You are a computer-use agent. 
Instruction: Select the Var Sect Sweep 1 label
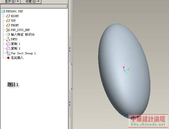click(x=23, y=53)
